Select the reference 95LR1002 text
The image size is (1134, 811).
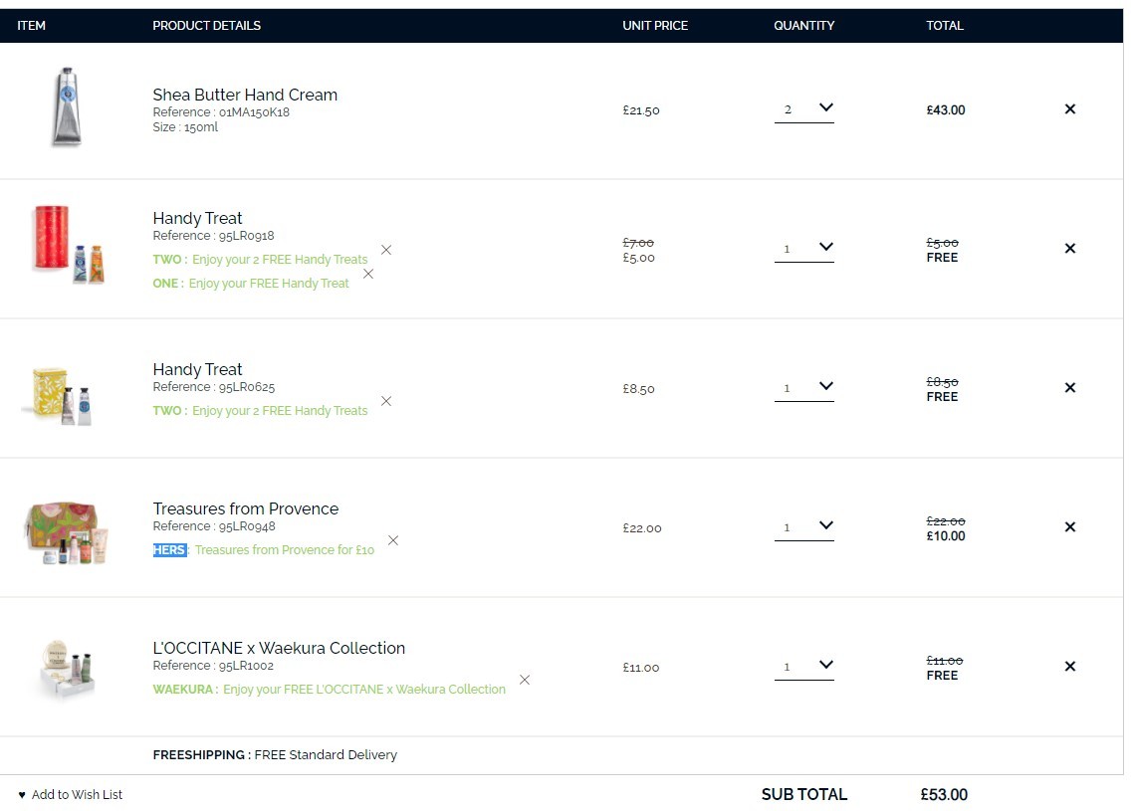click(x=213, y=666)
